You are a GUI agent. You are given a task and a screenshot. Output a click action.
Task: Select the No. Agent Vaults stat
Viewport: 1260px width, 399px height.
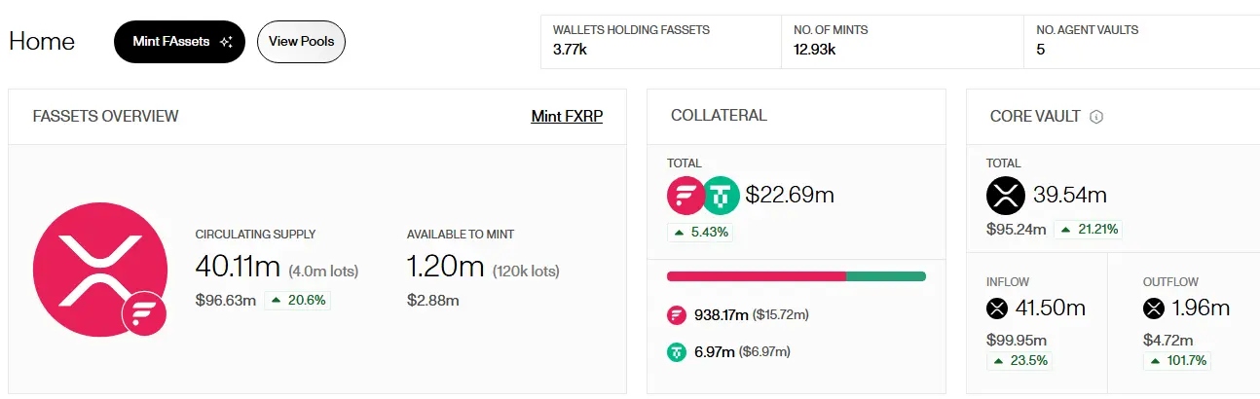(1139, 40)
